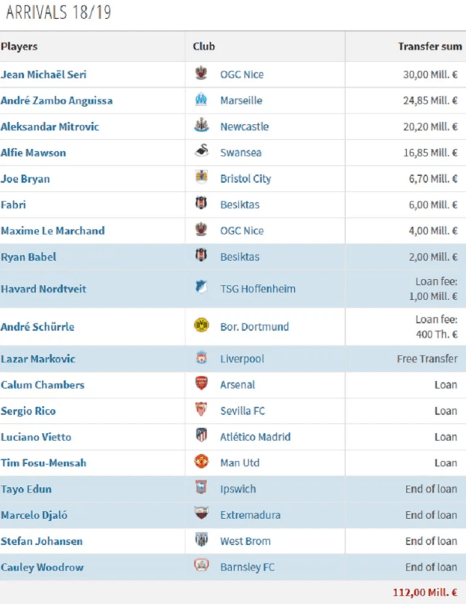Image resolution: width=466 pixels, height=604 pixels.
Task: Click Cauley Woodrow player name
Action: click(x=42, y=567)
